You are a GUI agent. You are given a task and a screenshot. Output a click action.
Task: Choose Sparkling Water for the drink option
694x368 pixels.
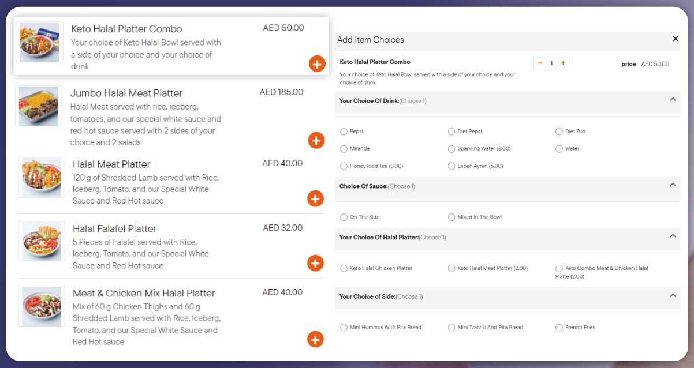(451, 148)
